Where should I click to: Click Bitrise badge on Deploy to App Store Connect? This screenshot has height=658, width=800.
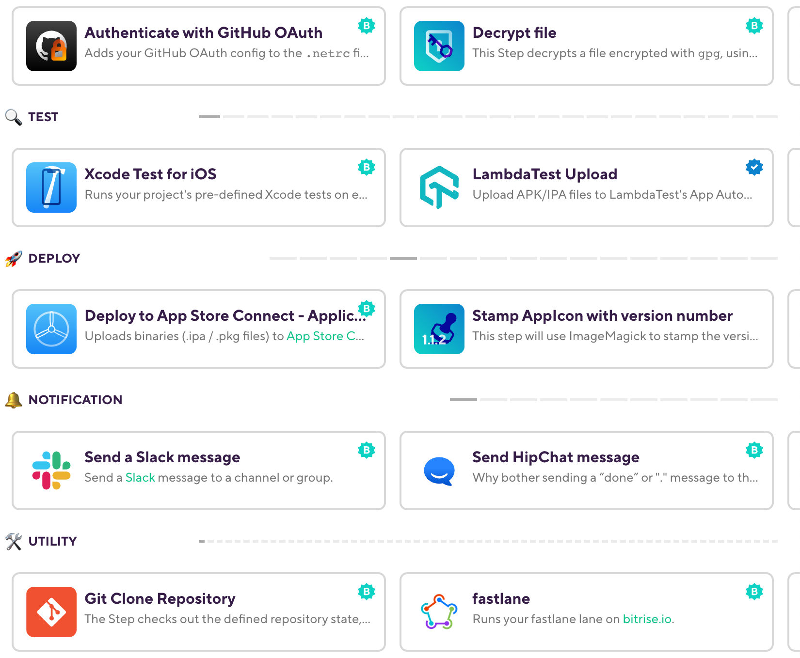(367, 308)
